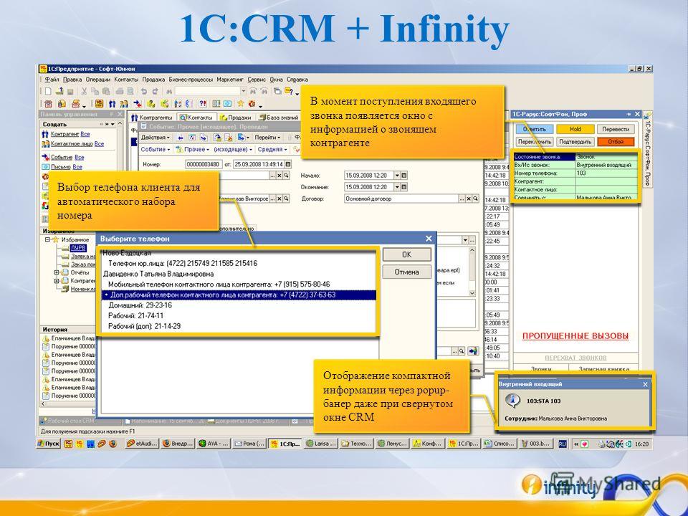
Task: Click the blue Letter envelope toolbar icon
Action: [227, 103]
